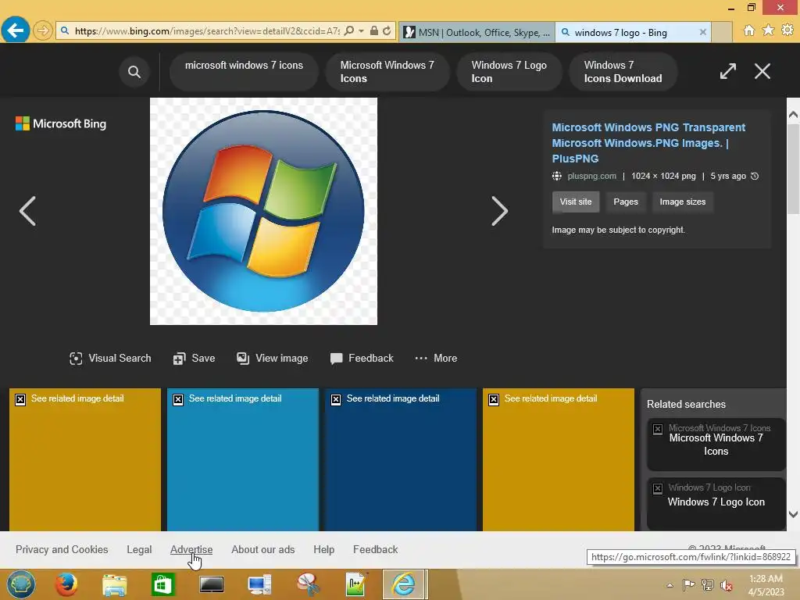Launch Firefox from the taskbar

66,584
